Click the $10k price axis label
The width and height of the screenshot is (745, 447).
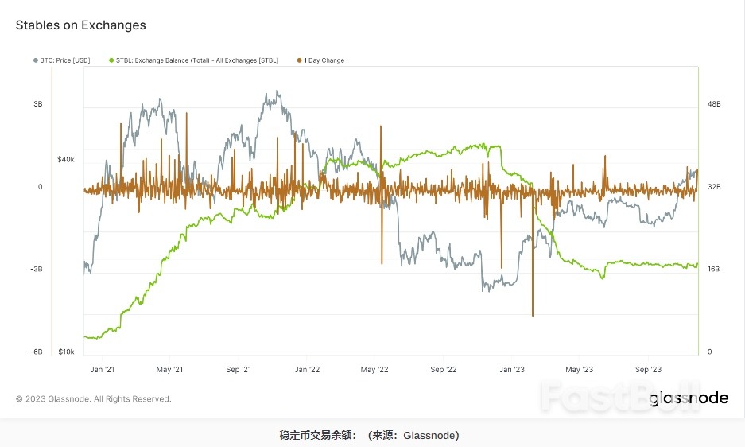66,352
